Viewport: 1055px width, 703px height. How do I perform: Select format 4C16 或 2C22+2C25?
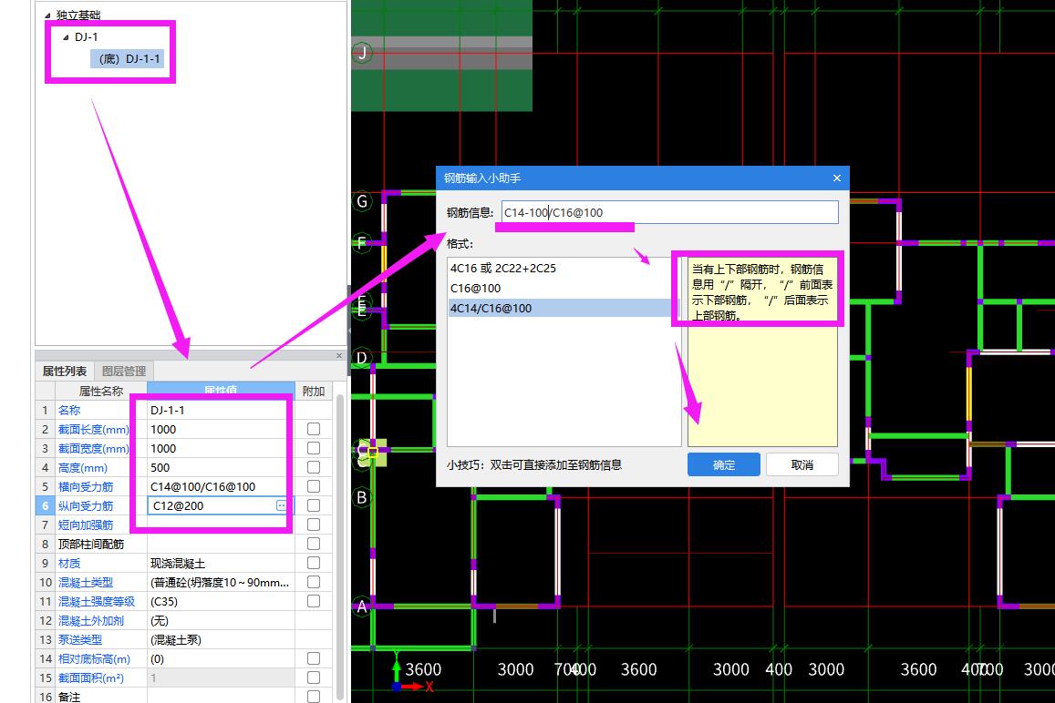point(564,268)
